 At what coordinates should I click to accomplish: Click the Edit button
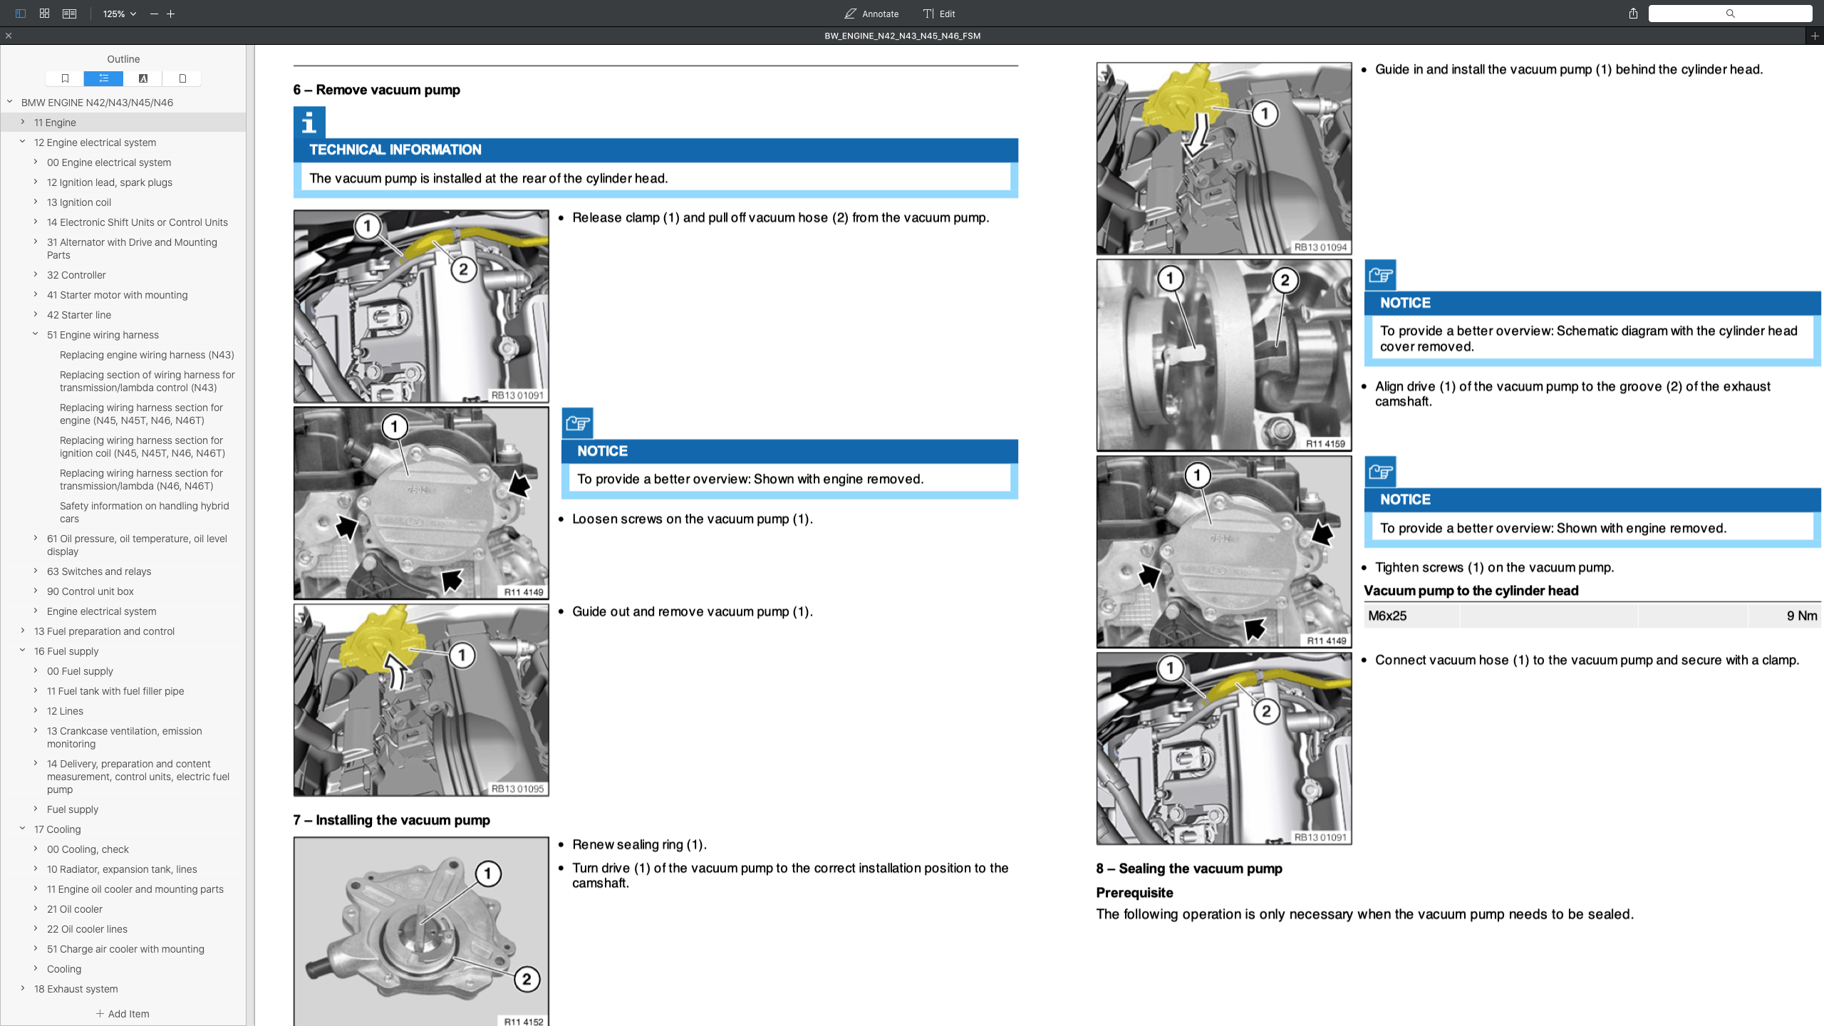(x=939, y=14)
